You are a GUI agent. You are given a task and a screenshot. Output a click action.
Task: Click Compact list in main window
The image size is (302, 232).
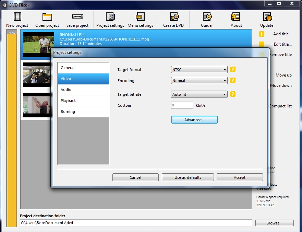click(x=281, y=106)
